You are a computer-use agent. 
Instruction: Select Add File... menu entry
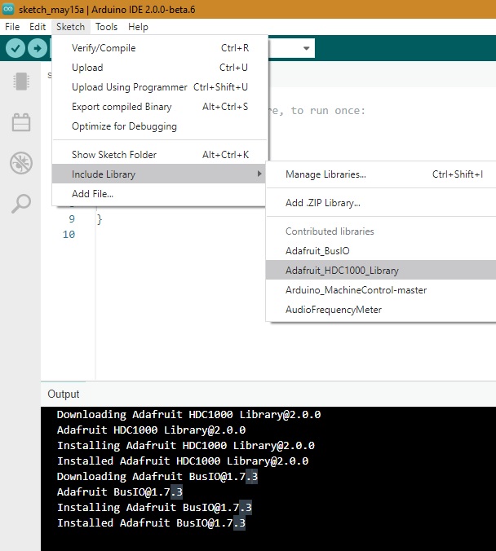[x=160, y=194]
